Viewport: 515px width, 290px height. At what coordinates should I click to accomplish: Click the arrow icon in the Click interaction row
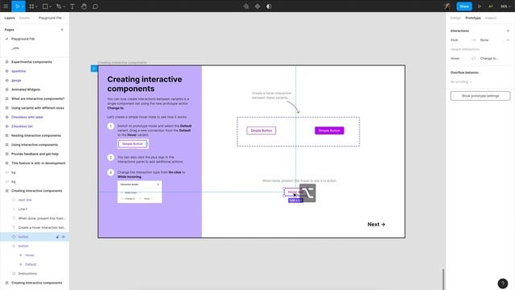[x=473, y=39]
